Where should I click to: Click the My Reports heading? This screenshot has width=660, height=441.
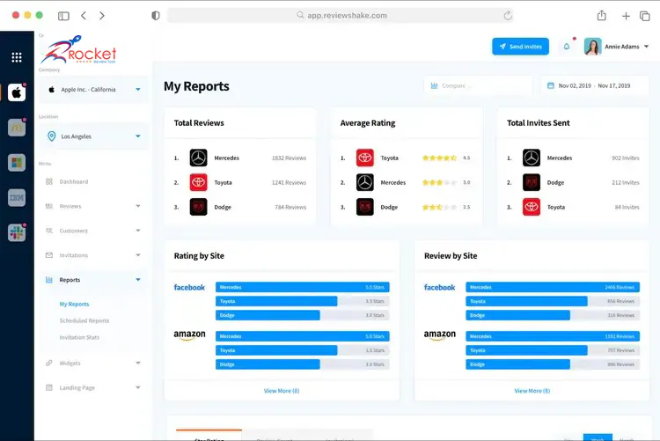(x=196, y=86)
